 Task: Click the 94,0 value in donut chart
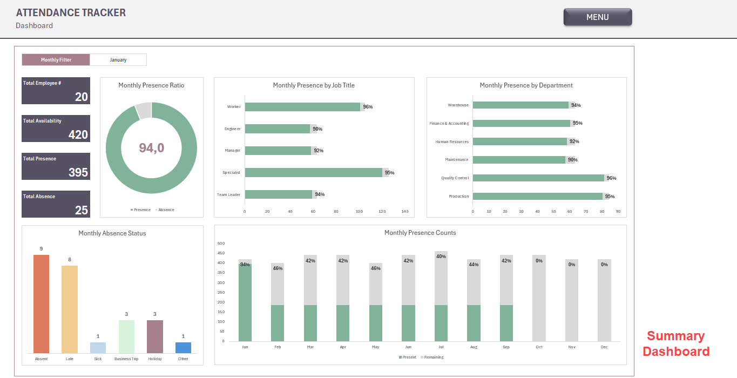click(x=152, y=148)
